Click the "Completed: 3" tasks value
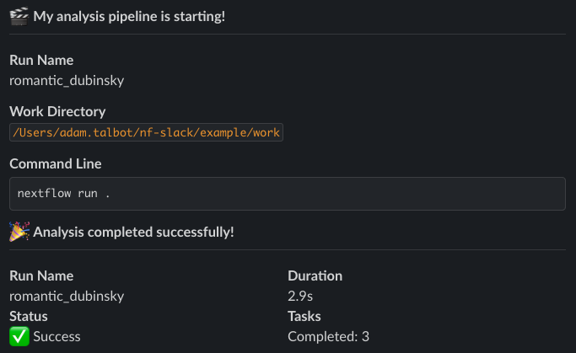 [x=328, y=336]
